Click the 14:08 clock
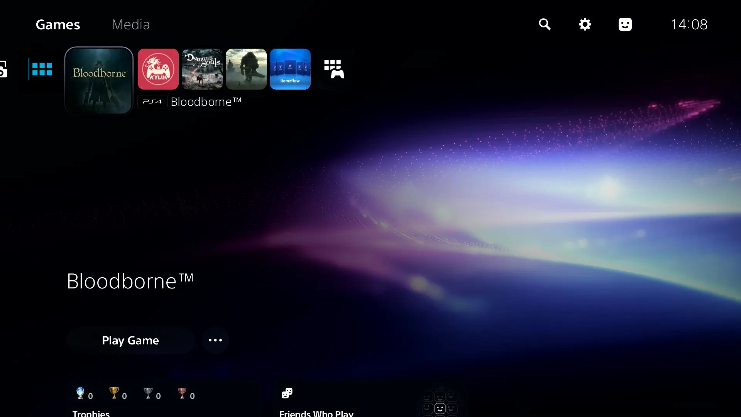Image resolution: width=741 pixels, height=417 pixels. [689, 24]
